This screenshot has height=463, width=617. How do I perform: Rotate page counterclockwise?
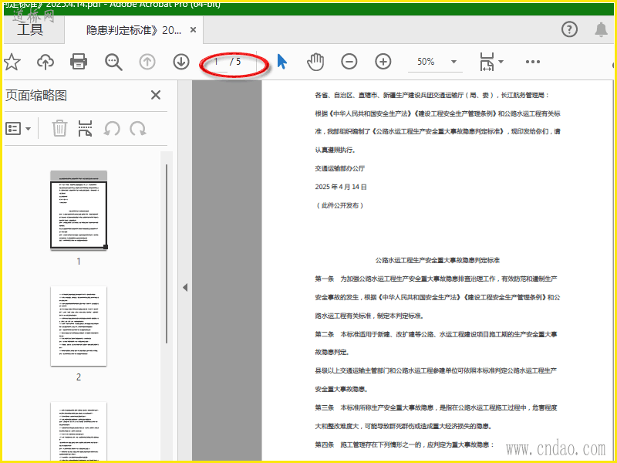(112, 128)
